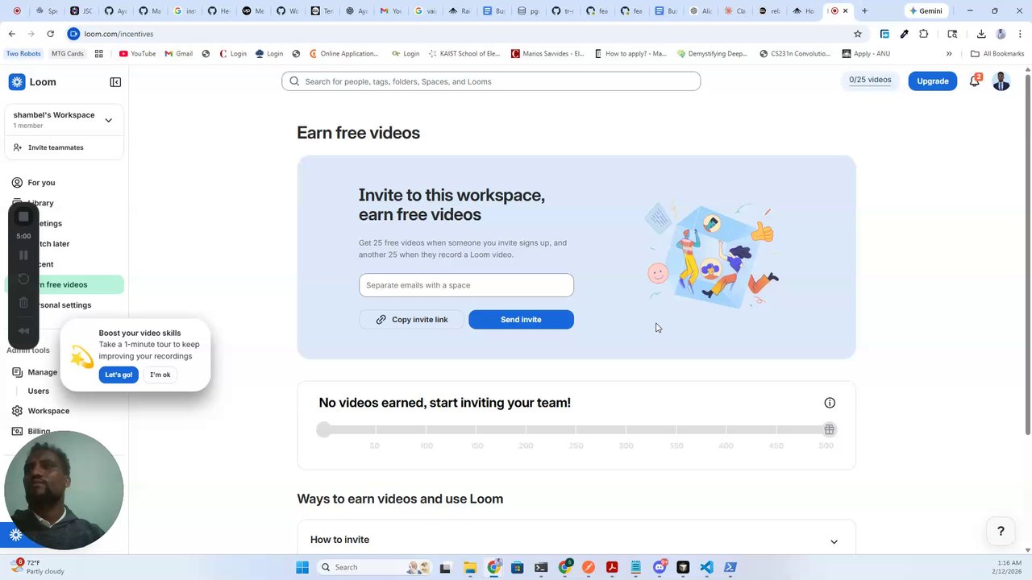Stop the Loom recording with the stop button

point(23,217)
